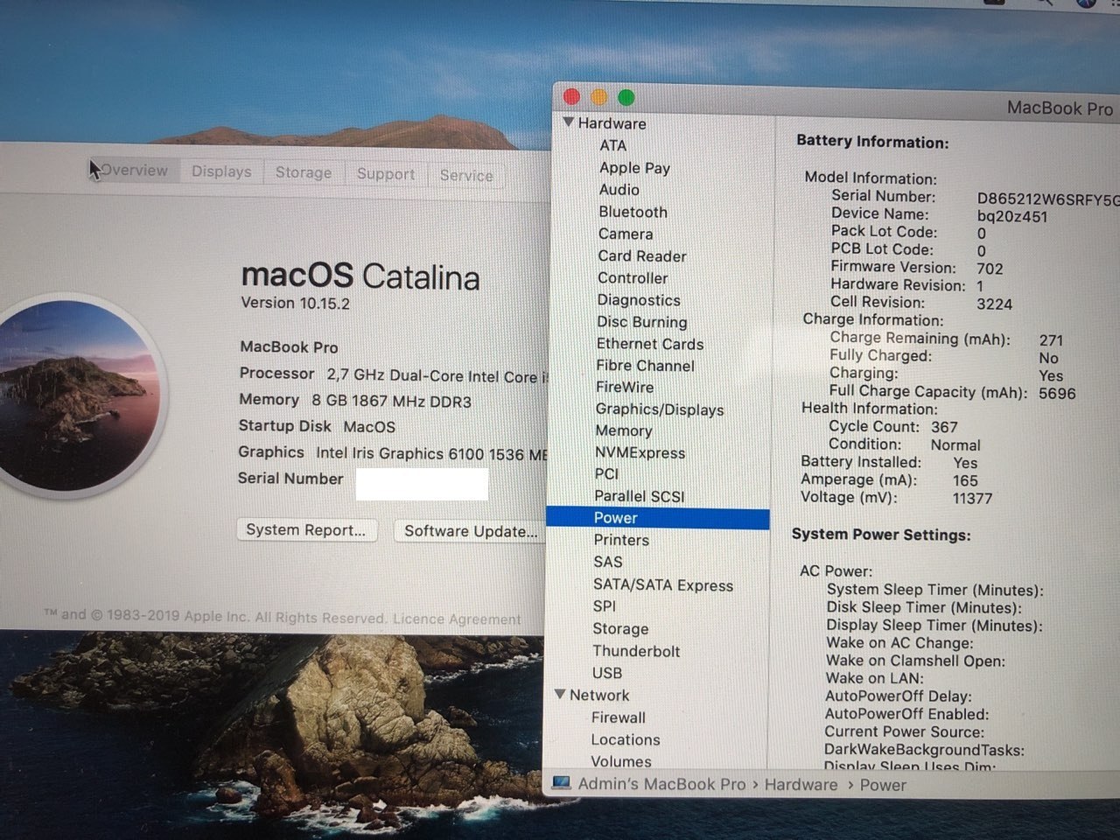Viewport: 1120px width, 840px height.
Task: Minimize System Report window with yellow button
Action: click(598, 97)
